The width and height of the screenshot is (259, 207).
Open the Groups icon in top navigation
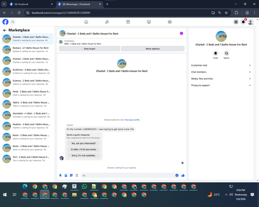(x=170, y=22)
